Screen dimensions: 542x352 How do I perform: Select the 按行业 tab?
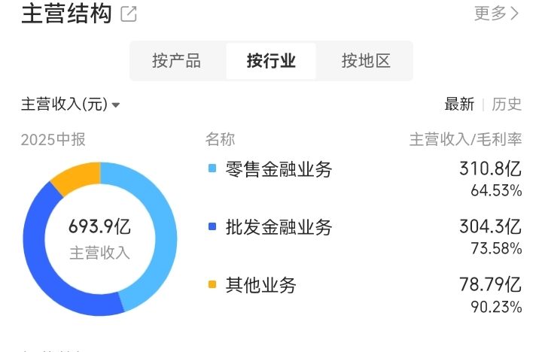click(x=271, y=61)
